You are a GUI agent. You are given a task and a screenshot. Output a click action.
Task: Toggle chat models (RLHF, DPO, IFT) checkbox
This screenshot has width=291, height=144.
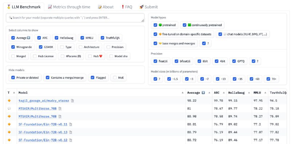coord(220,34)
